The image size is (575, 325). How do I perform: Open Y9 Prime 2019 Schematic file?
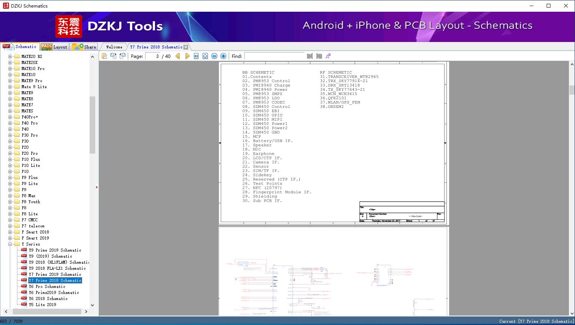[x=55, y=250]
